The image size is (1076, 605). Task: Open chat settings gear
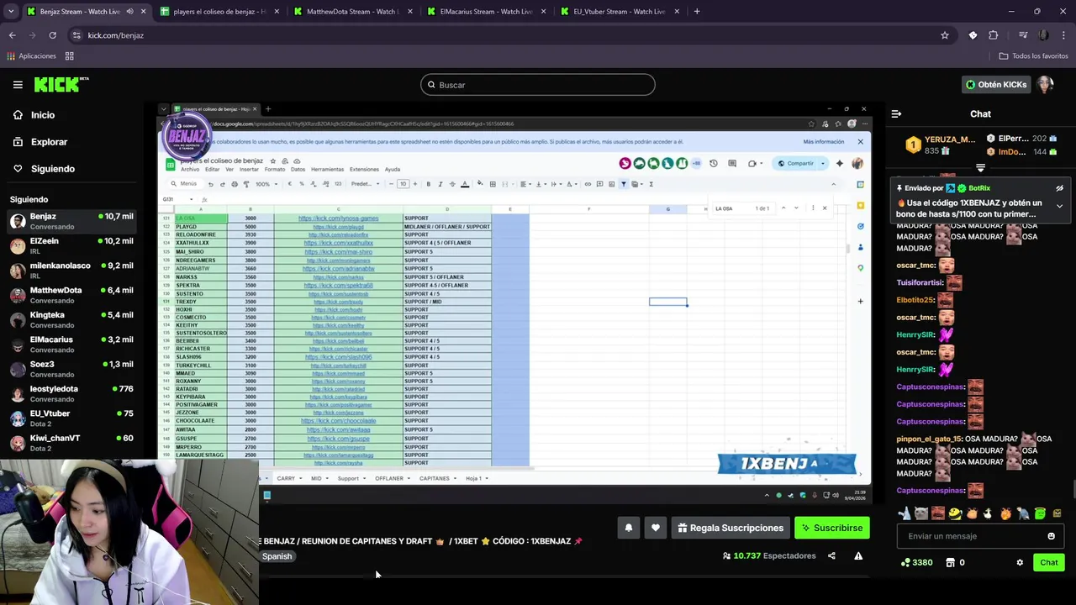[x=1020, y=562]
